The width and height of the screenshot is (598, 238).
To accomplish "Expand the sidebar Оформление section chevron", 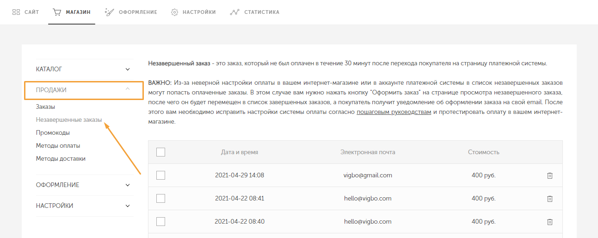I will point(128,185).
